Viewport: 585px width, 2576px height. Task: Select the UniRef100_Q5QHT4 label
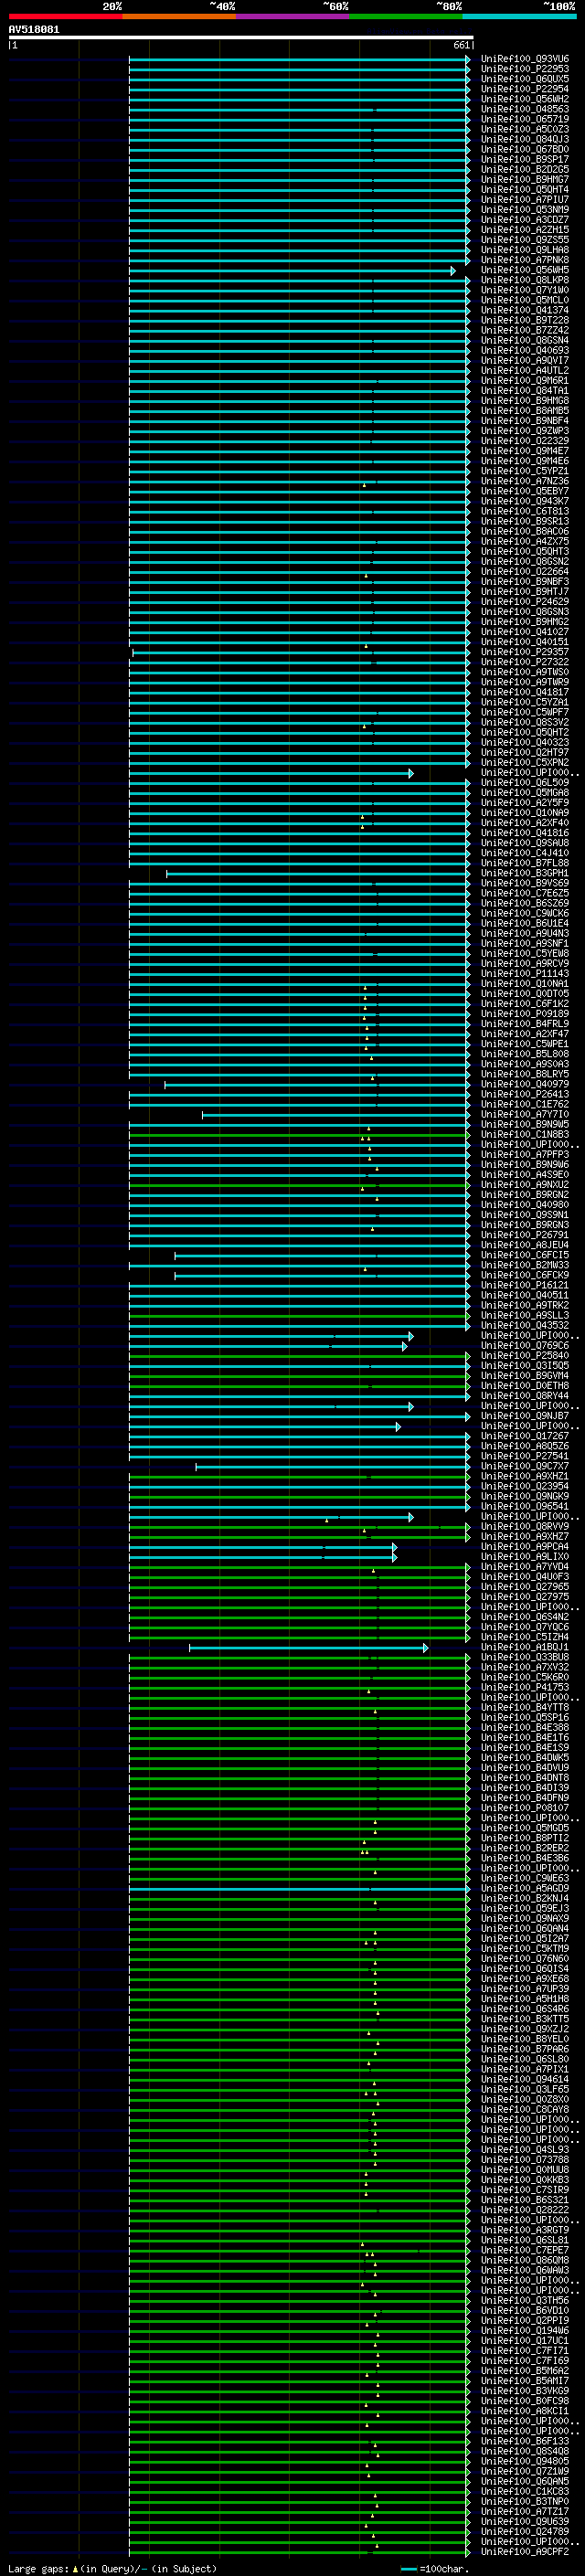point(525,190)
